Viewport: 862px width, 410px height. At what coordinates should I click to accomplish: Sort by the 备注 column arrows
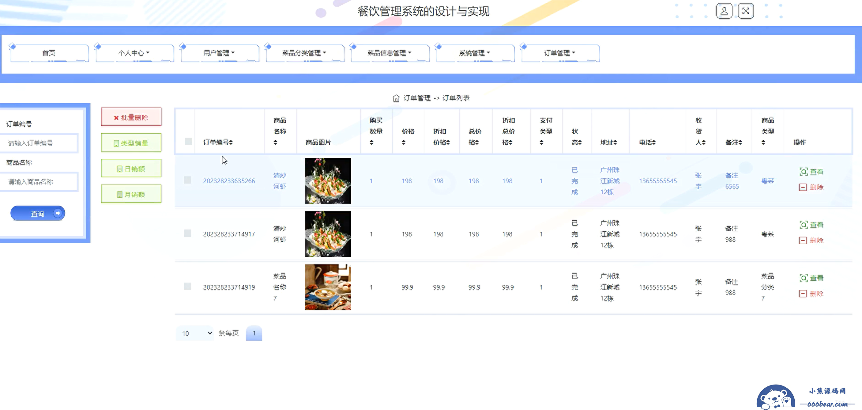pyautogui.click(x=740, y=142)
